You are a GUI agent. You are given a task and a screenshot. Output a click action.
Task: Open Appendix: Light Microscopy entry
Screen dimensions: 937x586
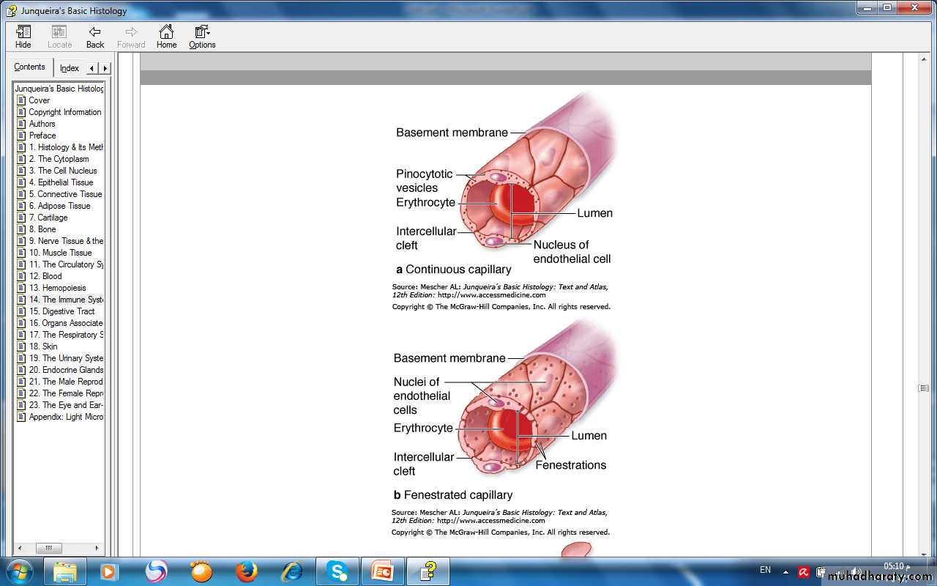66,417
